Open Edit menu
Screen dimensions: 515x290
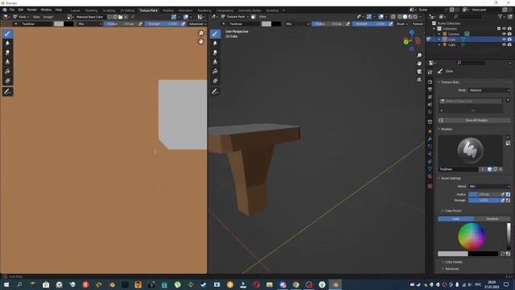click(21, 10)
